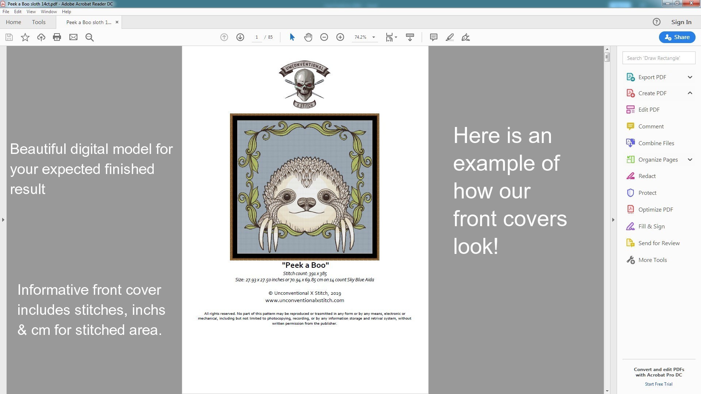Click the Search 'Draw Rectangle' tools field
The width and height of the screenshot is (701, 394).
click(659, 58)
